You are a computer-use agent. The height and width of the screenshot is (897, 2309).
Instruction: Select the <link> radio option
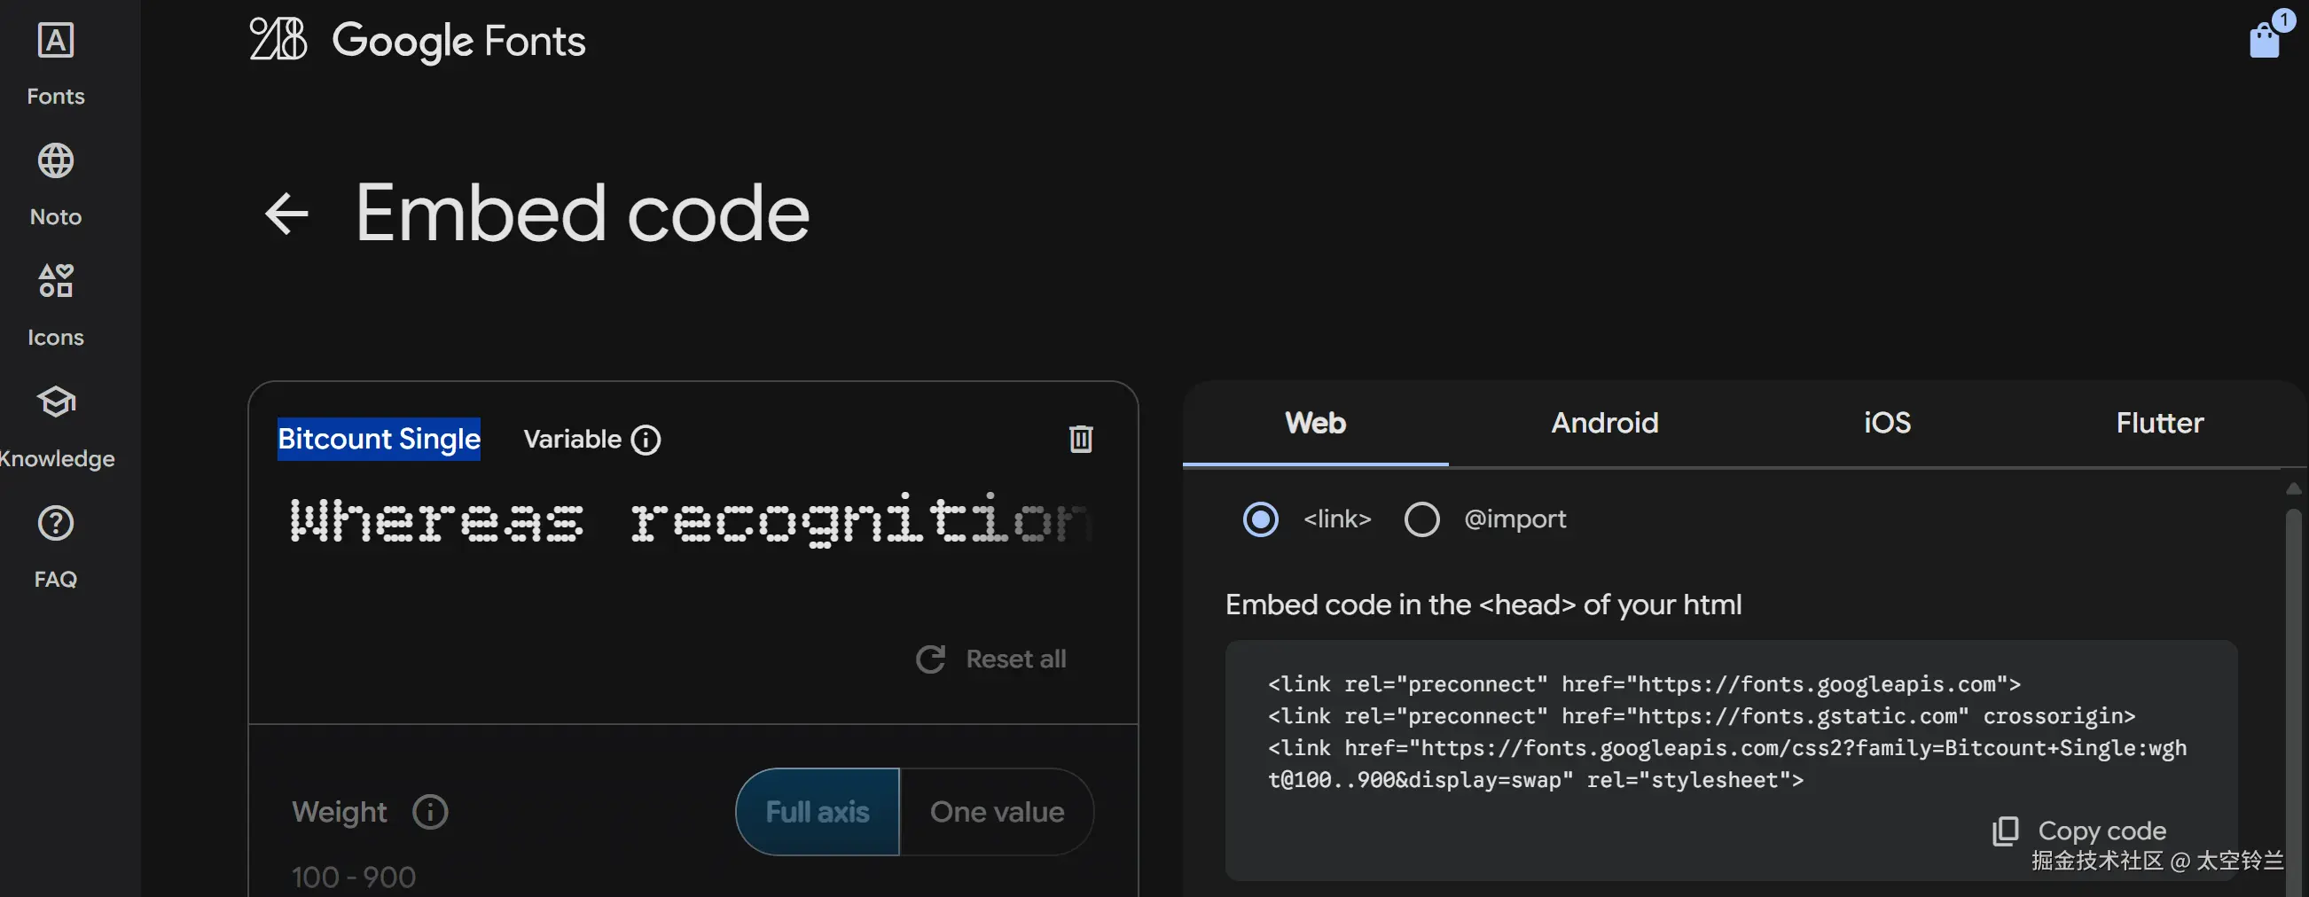pyautogui.click(x=1260, y=519)
